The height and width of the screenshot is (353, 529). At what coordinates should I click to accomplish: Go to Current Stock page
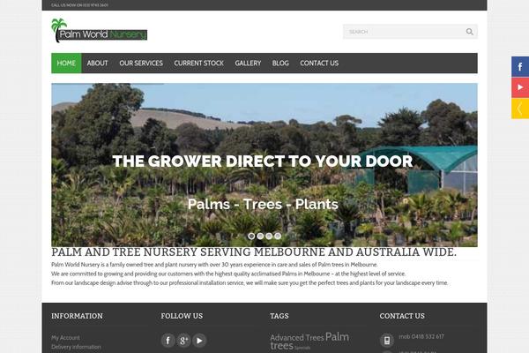click(198, 64)
